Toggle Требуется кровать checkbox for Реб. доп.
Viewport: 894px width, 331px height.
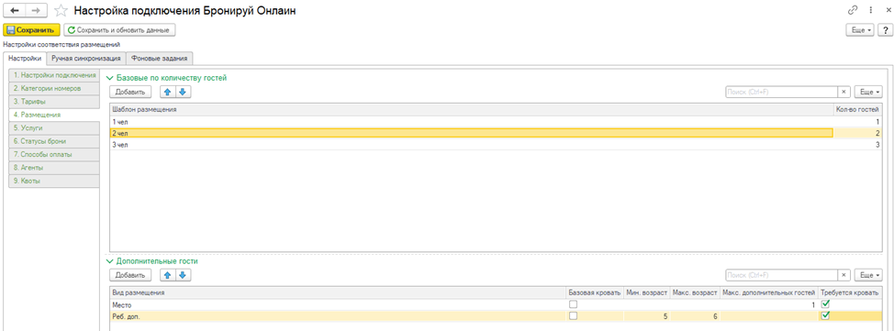(824, 315)
